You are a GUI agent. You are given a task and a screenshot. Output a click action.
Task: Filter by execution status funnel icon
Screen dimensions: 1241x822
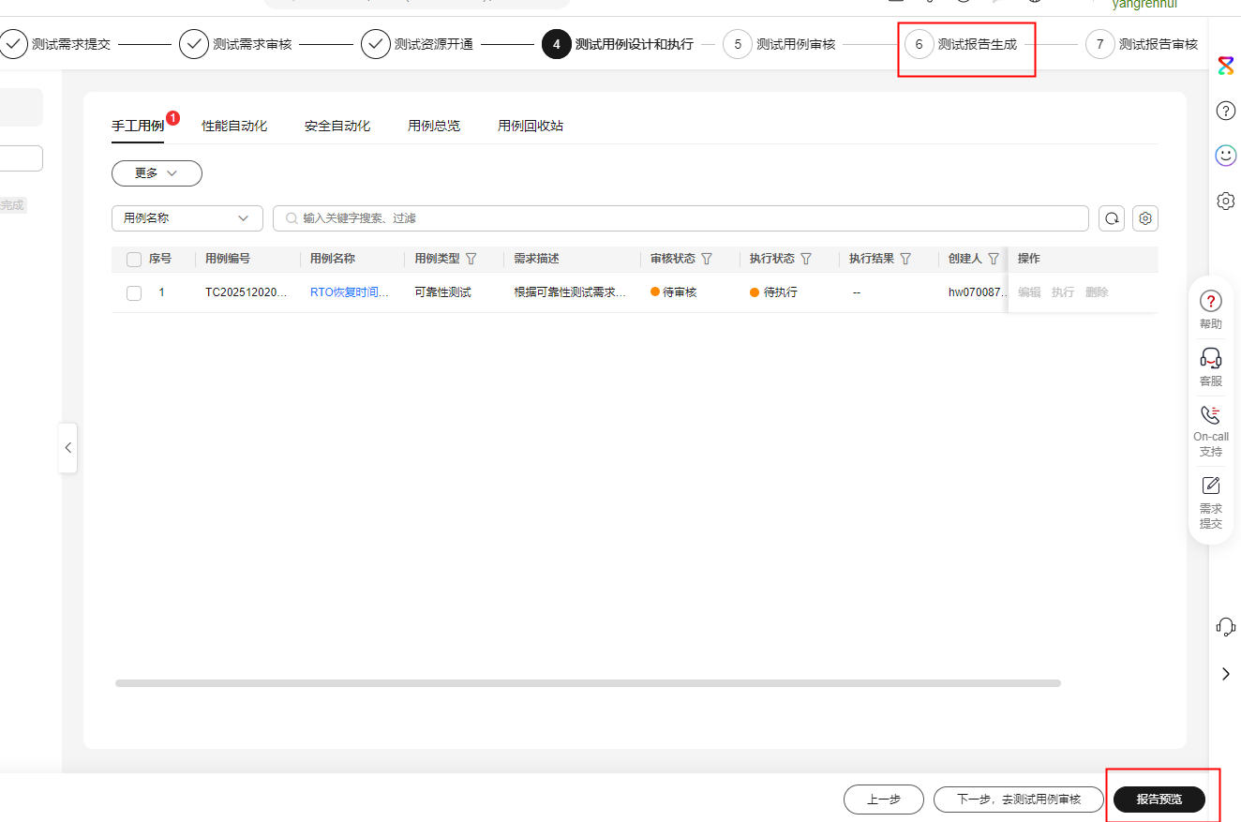tap(806, 259)
